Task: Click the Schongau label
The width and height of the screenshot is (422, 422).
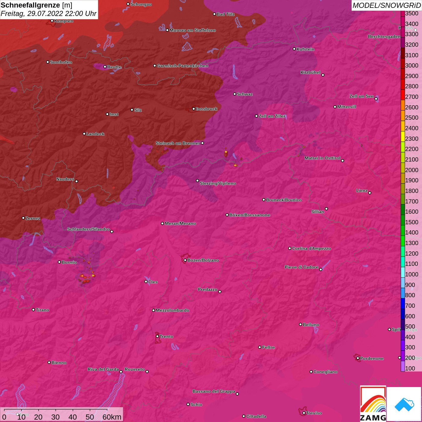Action: 141,4
